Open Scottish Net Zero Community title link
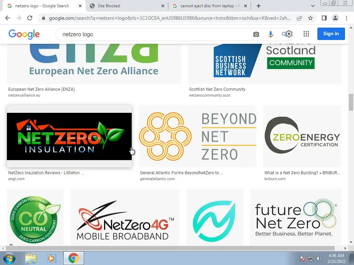Screen dimensions: 354x265 217,89
